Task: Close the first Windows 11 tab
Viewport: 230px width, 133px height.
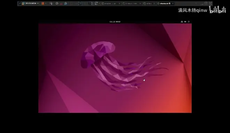Action: click(120, 3)
